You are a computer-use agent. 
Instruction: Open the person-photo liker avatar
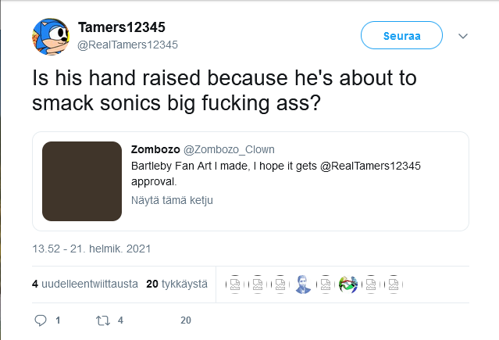pos(303,285)
